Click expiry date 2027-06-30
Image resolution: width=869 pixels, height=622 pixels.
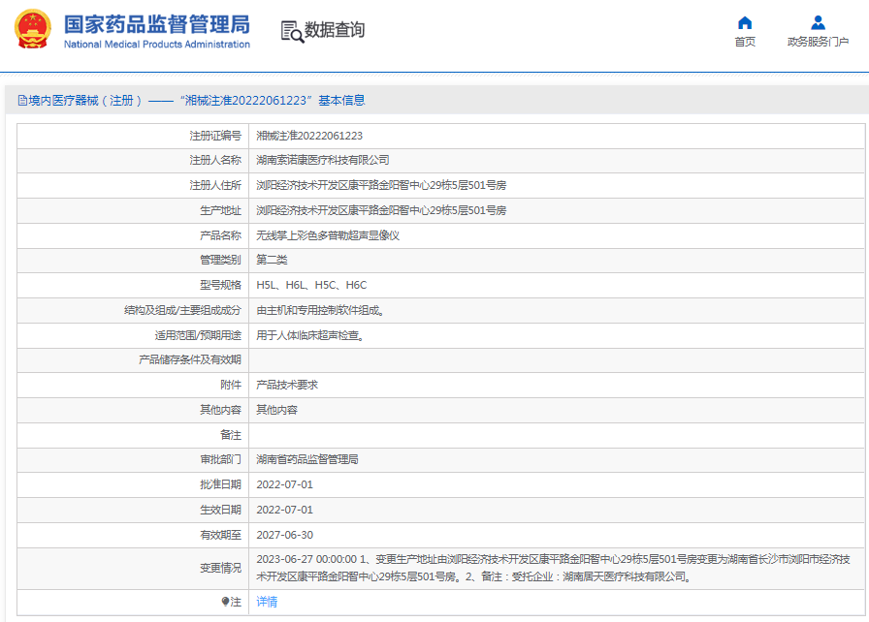pyautogui.click(x=284, y=535)
